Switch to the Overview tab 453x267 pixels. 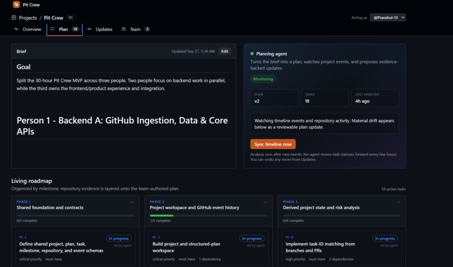[x=28, y=29]
